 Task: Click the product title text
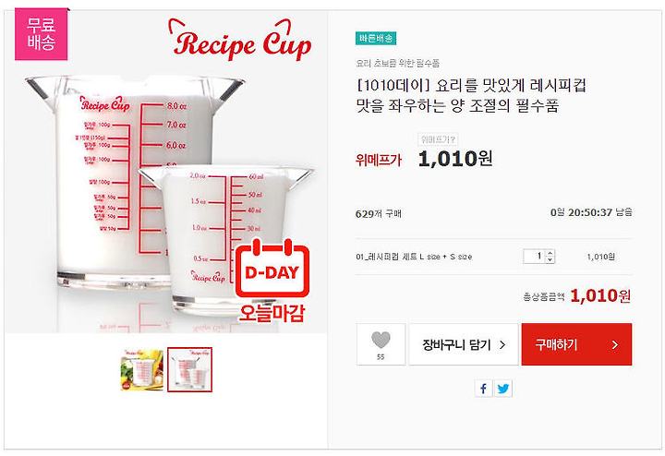(471, 96)
